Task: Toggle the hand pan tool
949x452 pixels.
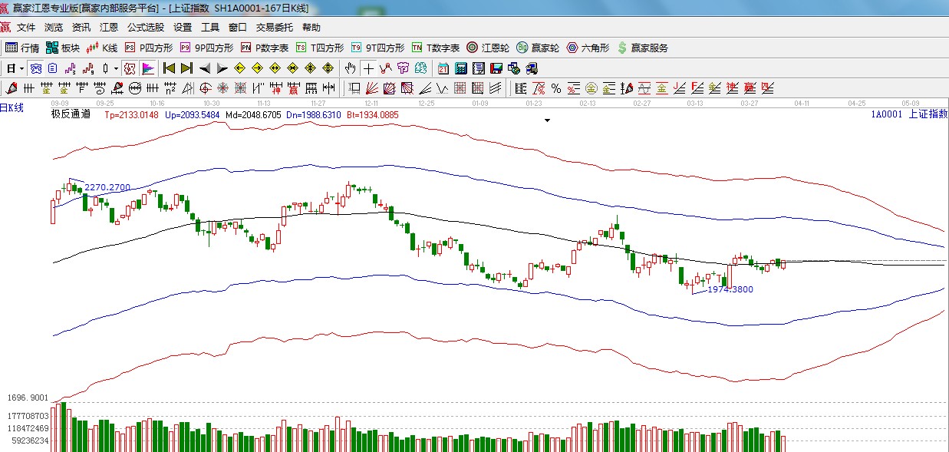Action: (x=351, y=68)
